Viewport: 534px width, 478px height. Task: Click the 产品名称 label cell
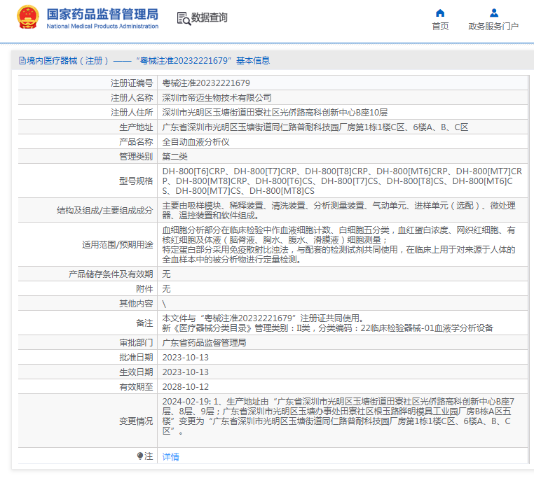[x=88, y=141]
